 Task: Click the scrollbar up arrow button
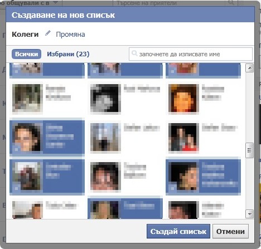coord(249,68)
